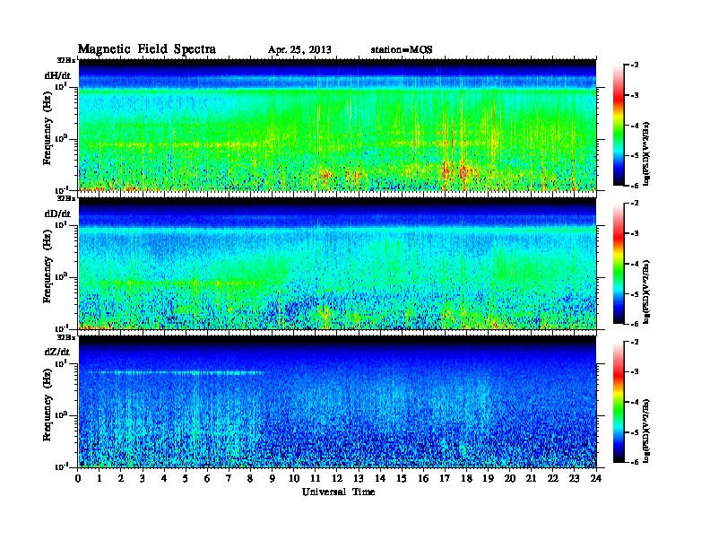The image size is (710, 549).
Task: Click the time axis tick label '4'
Action: click(165, 479)
